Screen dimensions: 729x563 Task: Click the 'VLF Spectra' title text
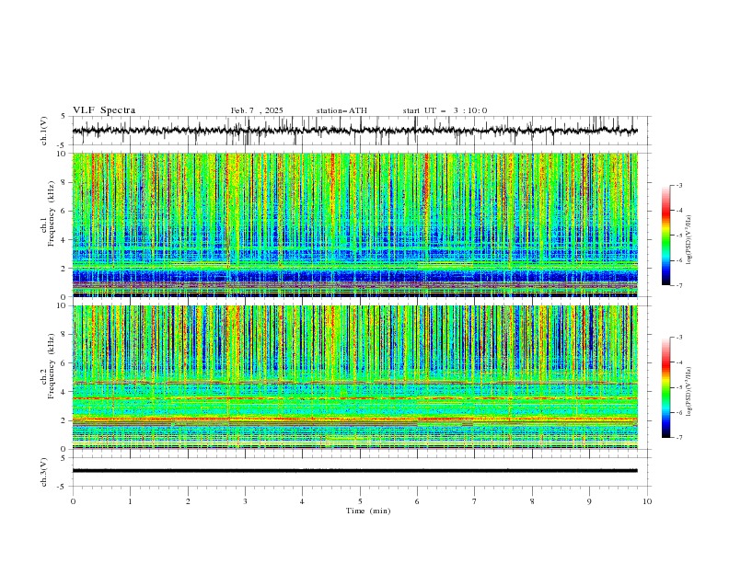pyautogui.click(x=104, y=110)
